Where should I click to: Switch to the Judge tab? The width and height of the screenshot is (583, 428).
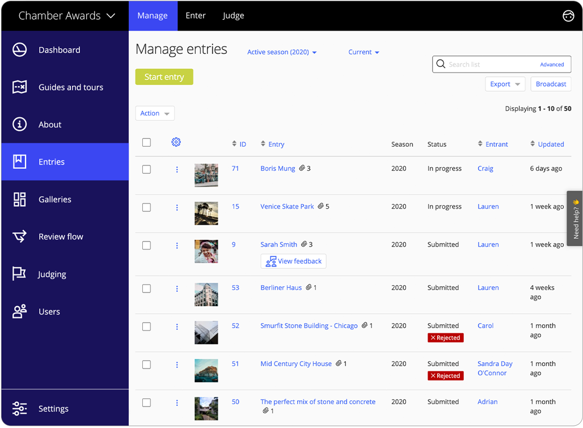point(233,15)
